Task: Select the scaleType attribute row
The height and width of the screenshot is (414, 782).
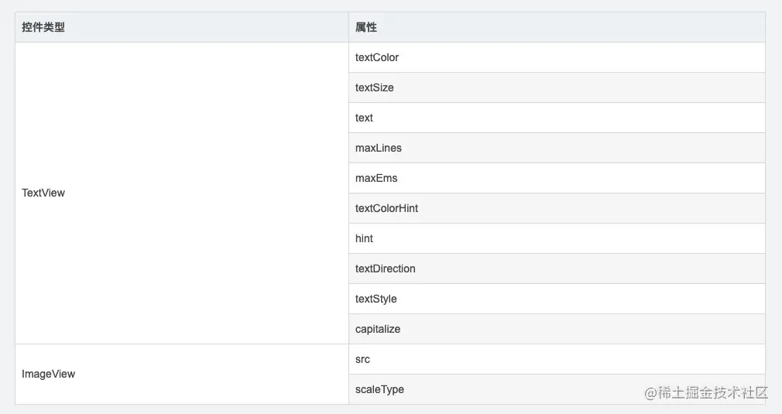Action: click(x=379, y=389)
